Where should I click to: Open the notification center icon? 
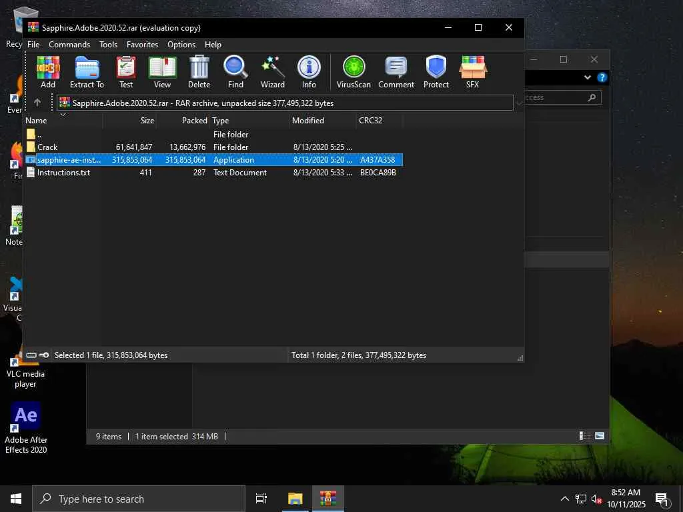pos(662,499)
